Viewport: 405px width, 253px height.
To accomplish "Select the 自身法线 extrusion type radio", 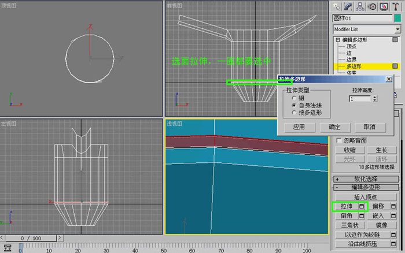I will [x=294, y=105].
